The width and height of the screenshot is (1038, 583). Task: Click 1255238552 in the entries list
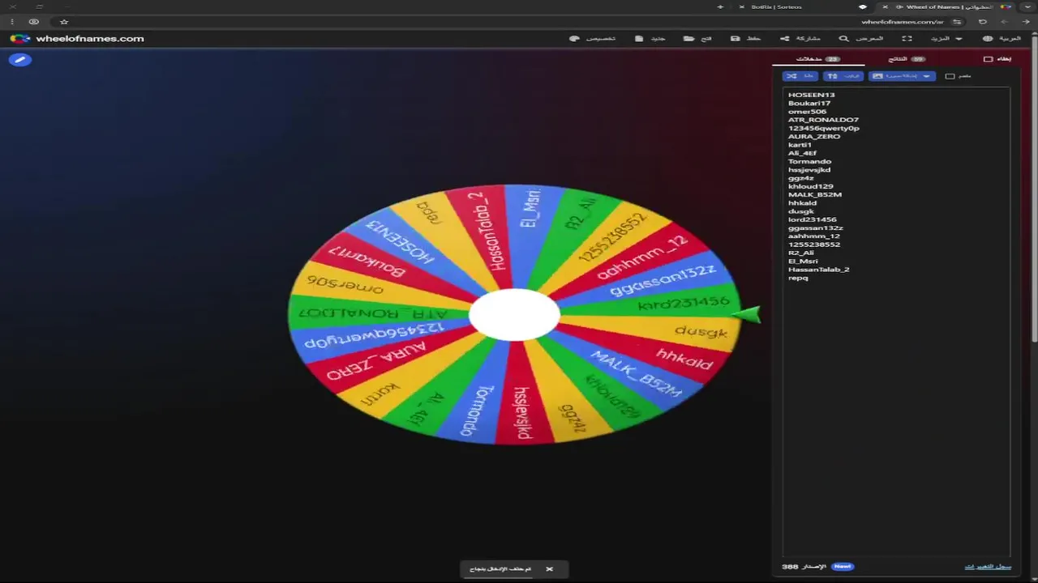(814, 244)
